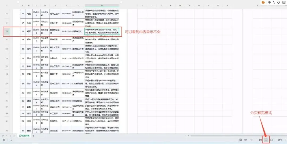Jump to last sheet navigation arrow
The image size is (287, 144).
pos(14,136)
